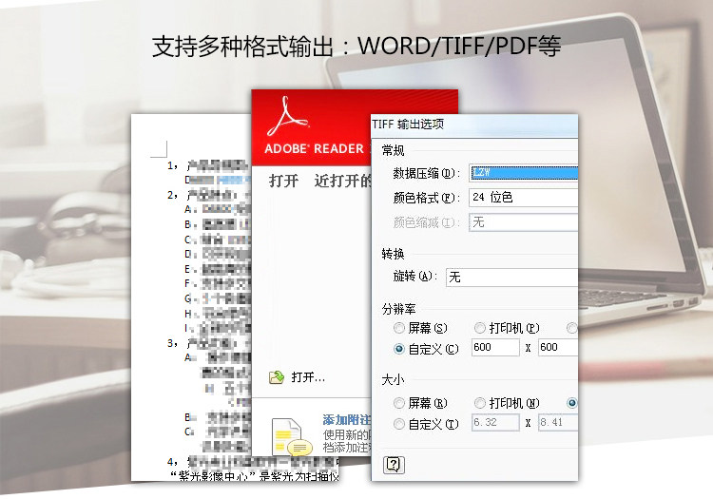The width and height of the screenshot is (713, 499).
Task: Click the Adobe Reader logo icon
Action: (287, 116)
